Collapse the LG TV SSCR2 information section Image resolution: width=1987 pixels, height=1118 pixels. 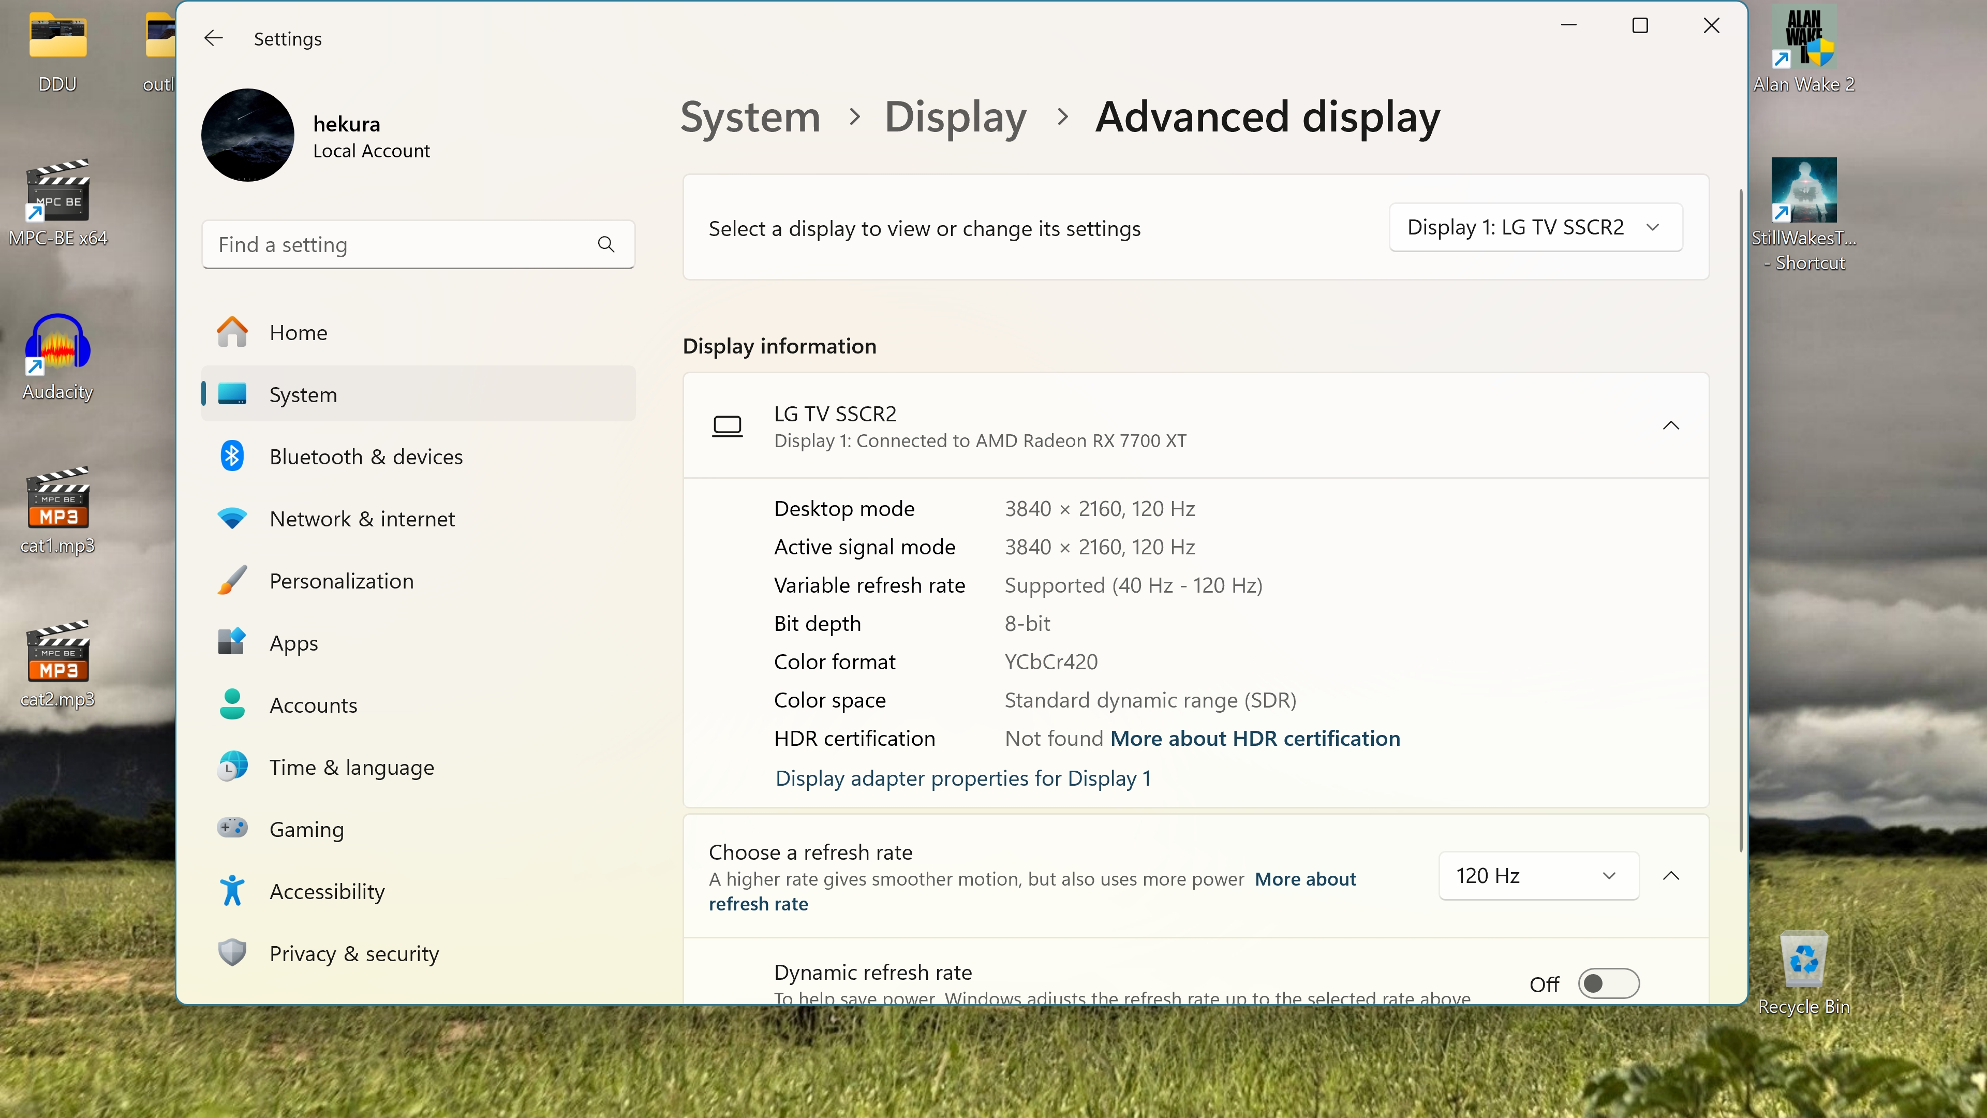[x=1671, y=426]
